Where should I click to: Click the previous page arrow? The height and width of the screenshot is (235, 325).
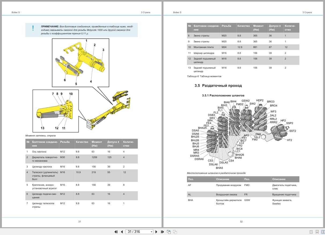122,232
